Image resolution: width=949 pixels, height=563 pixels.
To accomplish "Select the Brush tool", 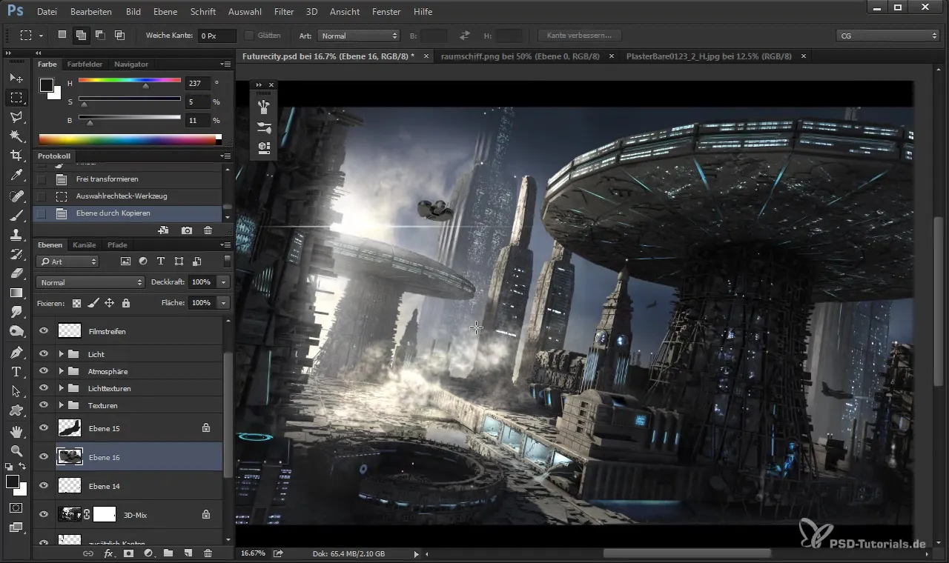I will point(16,216).
